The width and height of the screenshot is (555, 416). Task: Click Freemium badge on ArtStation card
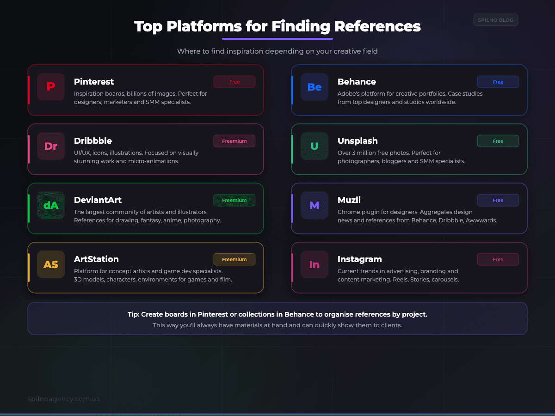[x=234, y=259]
